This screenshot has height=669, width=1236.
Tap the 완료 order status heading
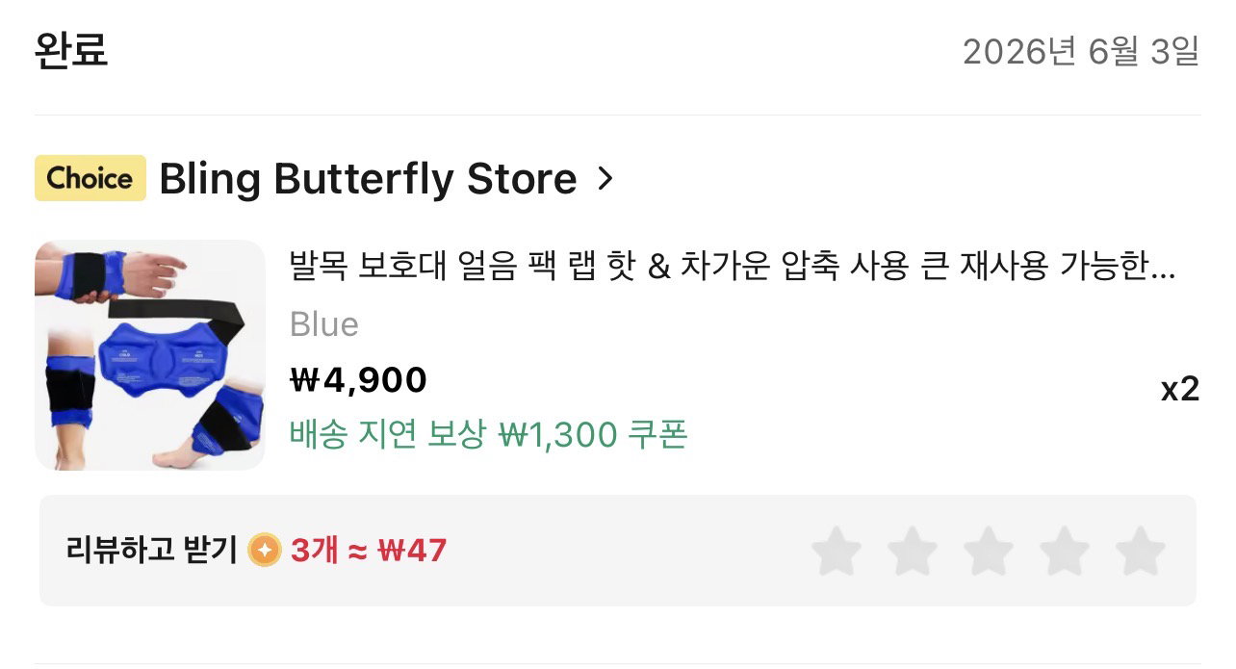pyautogui.click(x=71, y=50)
